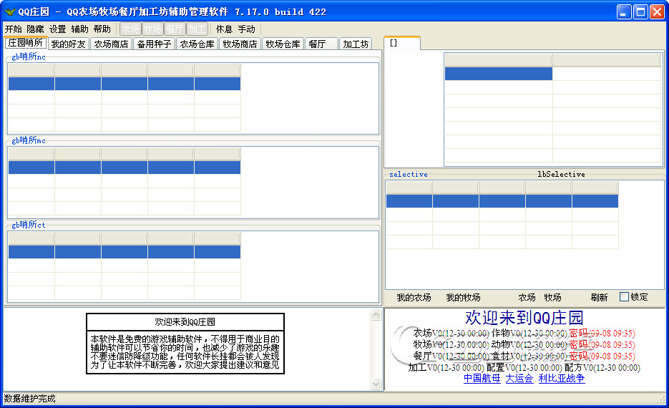The height and width of the screenshot is (408, 669).
Task: Click the 我的牧场 button
Action: point(464,298)
